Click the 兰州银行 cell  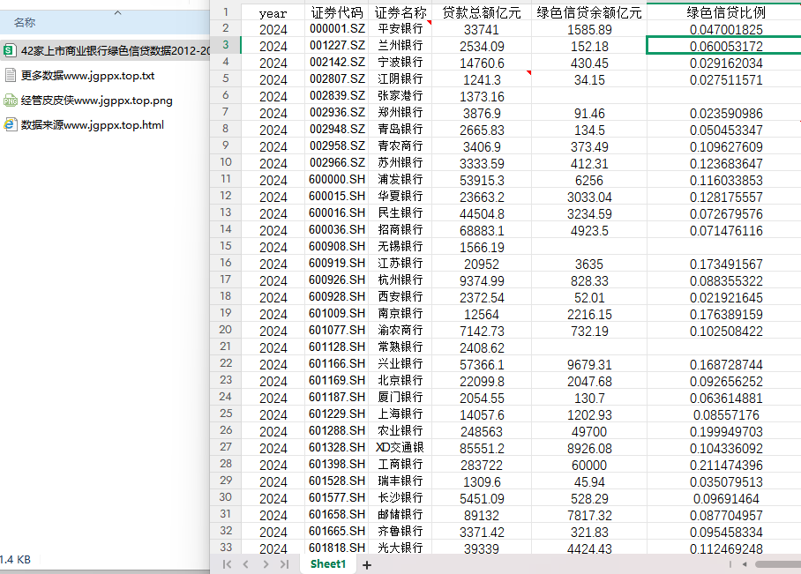400,46
